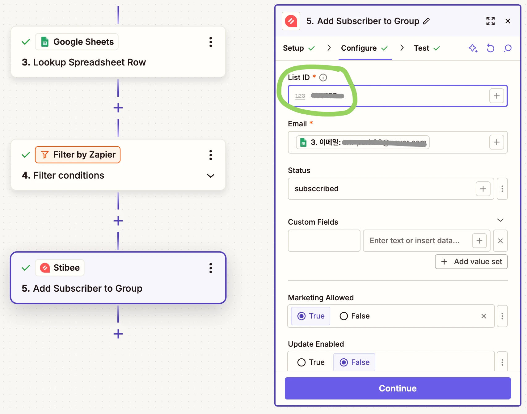
Task: Switch to the Test tab
Action: point(422,48)
